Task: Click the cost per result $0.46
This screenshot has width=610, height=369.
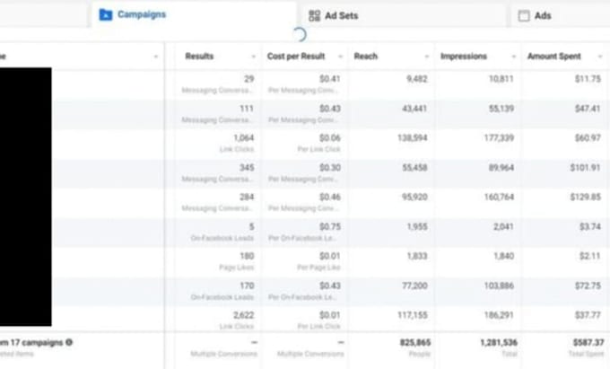Action: pyautogui.click(x=330, y=197)
